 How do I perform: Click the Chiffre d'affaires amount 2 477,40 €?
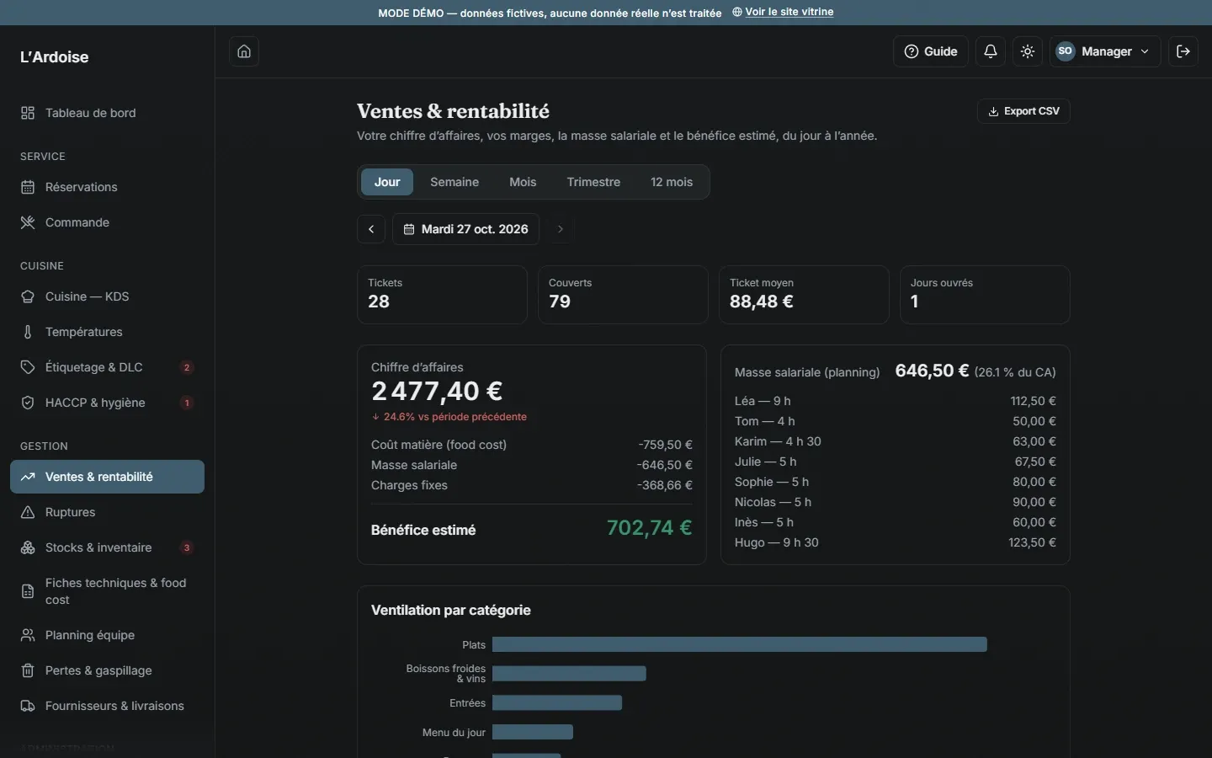[x=437, y=391]
